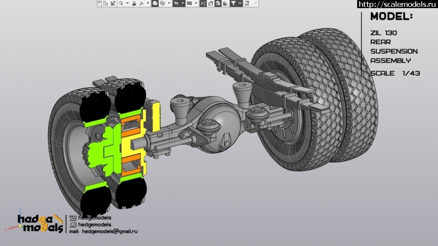
Task: Expand the hide objects dropdown arrow
Action: 183,3
